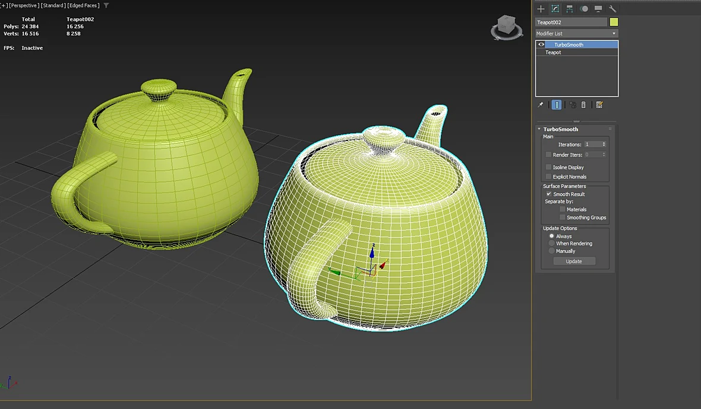Remove modifier with the trash icon
Viewport: 701px width, 409px height.
[583, 105]
